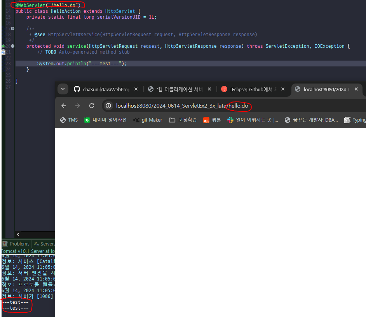Click the '정보: 서버가 [1006]' console line
Screen dimensions: 366x317
(27, 296)
